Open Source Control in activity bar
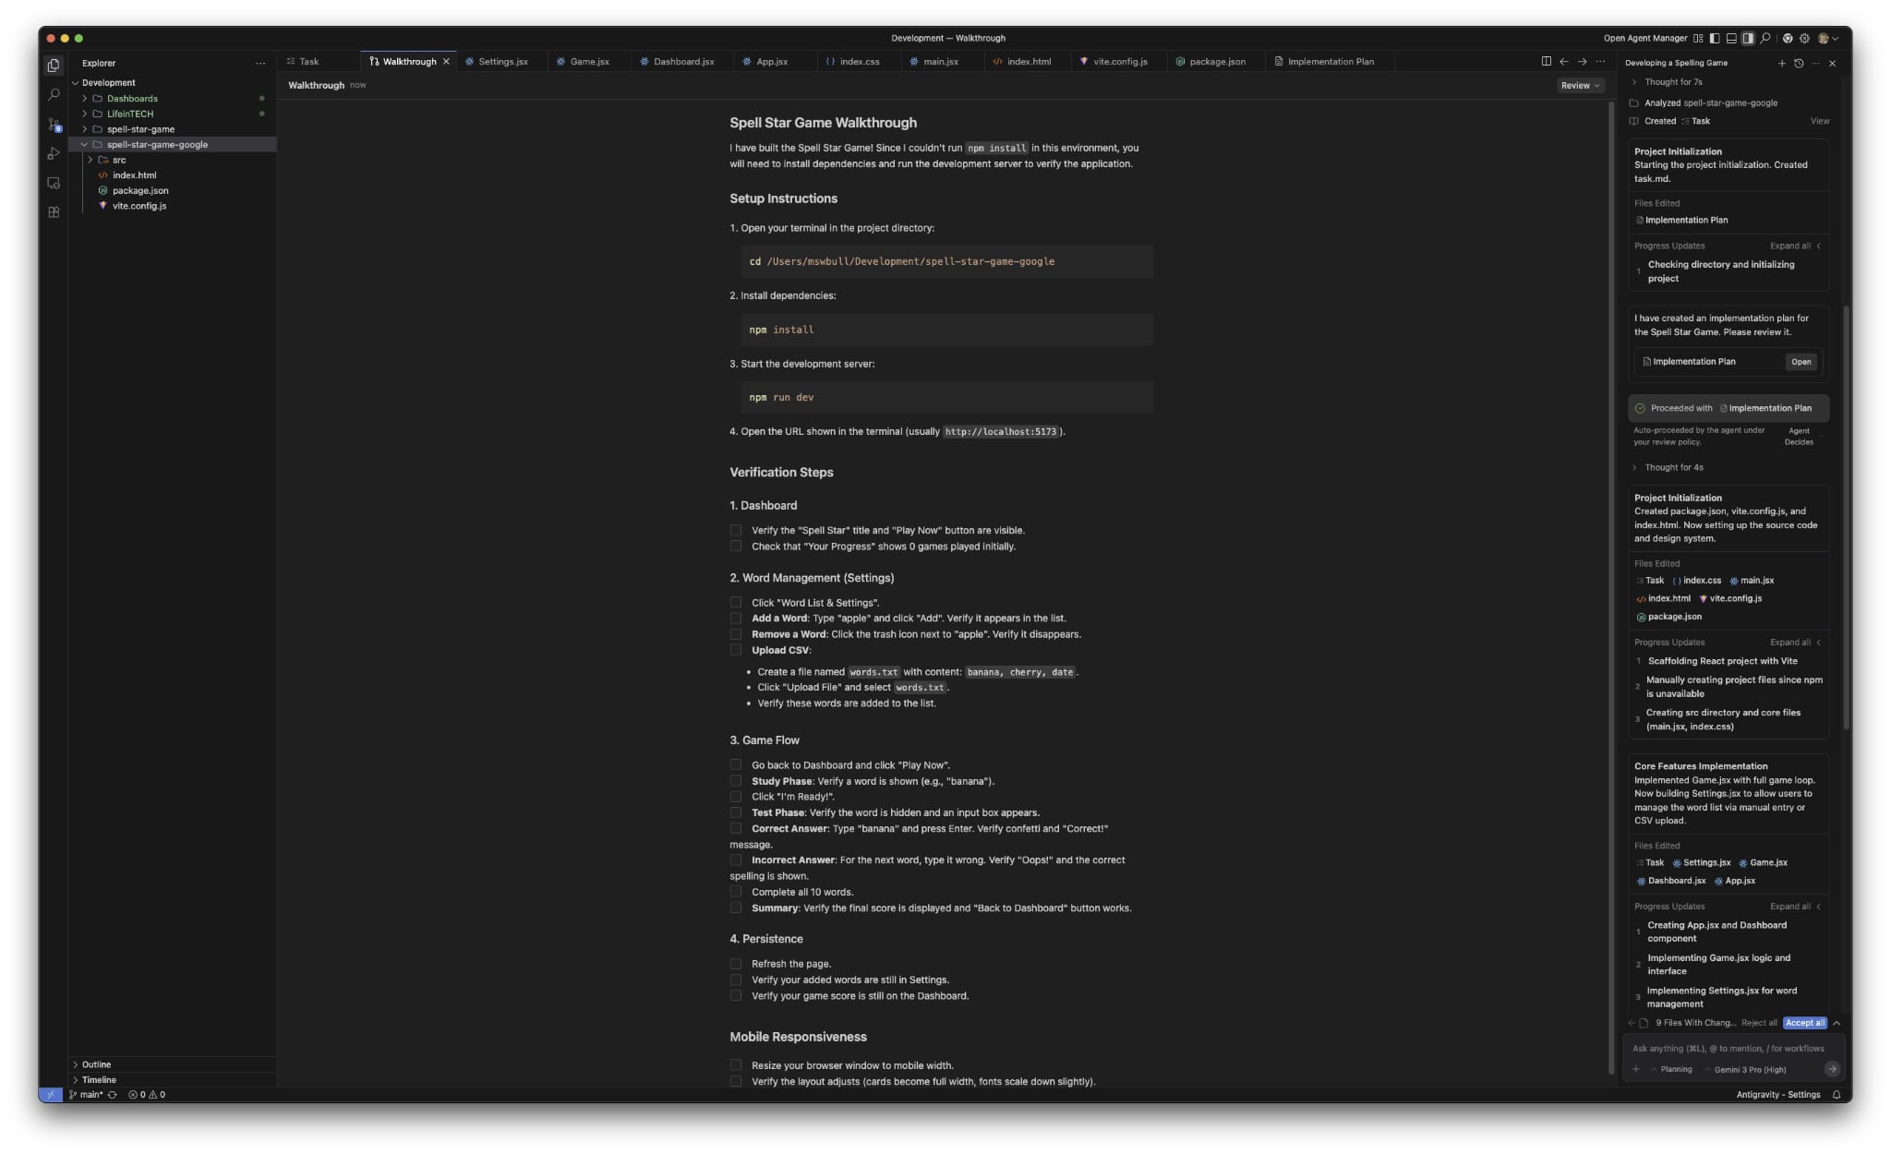Viewport: 1891px width, 1154px height. [54, 124]
